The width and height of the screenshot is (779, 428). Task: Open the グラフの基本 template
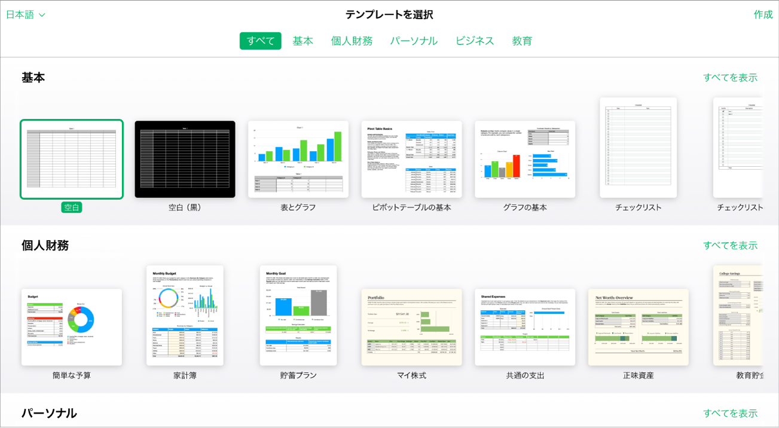pyautogui.click(x=524, y=158)
